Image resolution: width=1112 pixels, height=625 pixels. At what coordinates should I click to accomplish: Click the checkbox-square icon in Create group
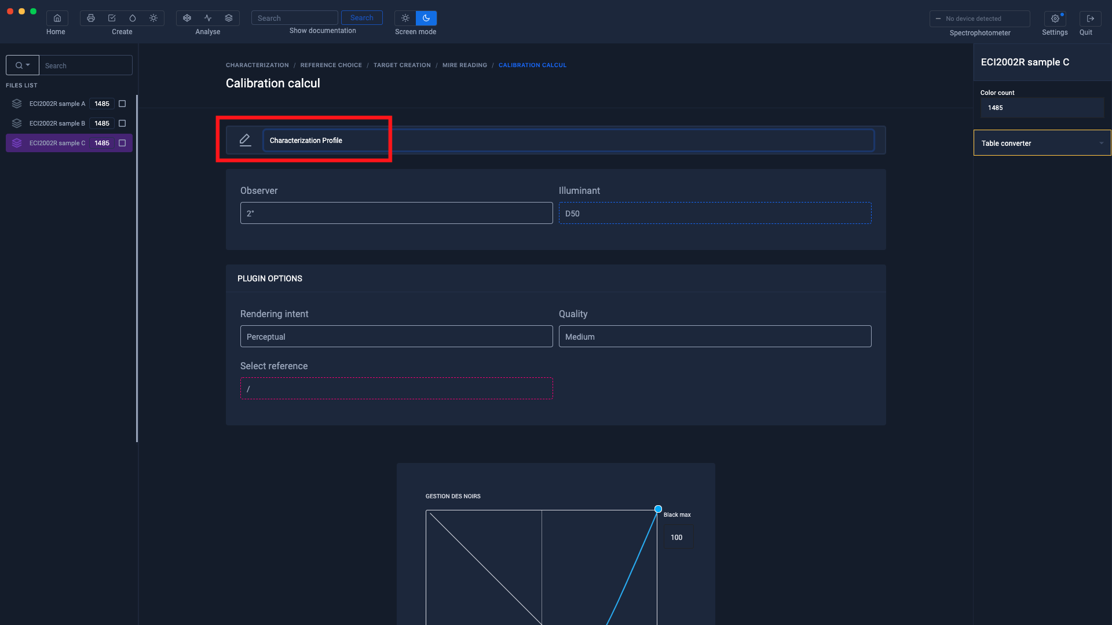pos(112,18)
